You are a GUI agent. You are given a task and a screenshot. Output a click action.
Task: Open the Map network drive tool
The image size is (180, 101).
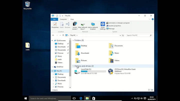click(x=83, y=26)
